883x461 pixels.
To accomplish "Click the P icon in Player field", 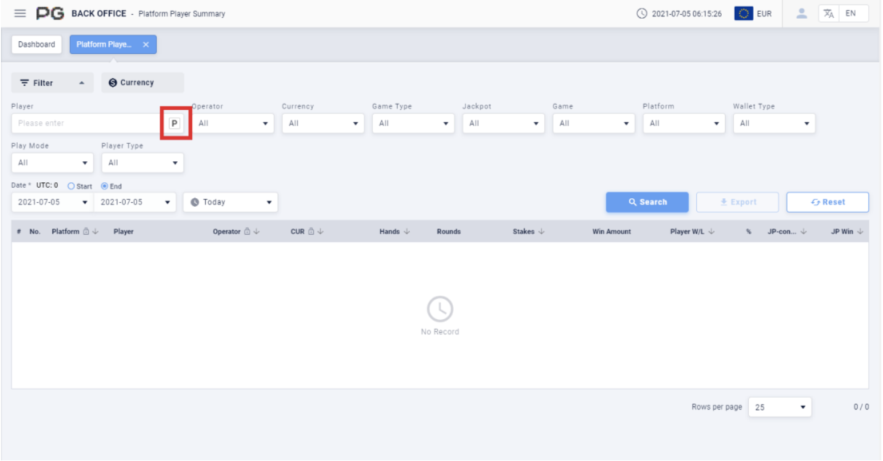I will pos(175,123).
